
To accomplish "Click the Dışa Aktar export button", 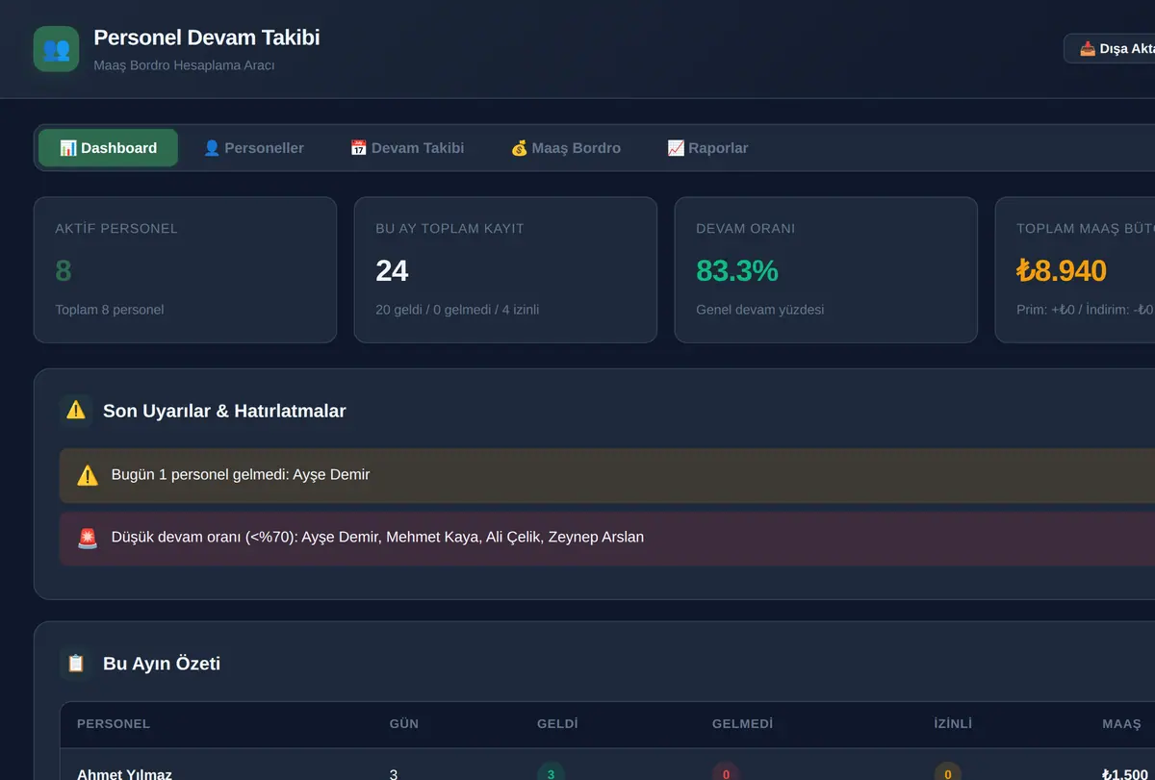I will click(x=1110, y=49).
